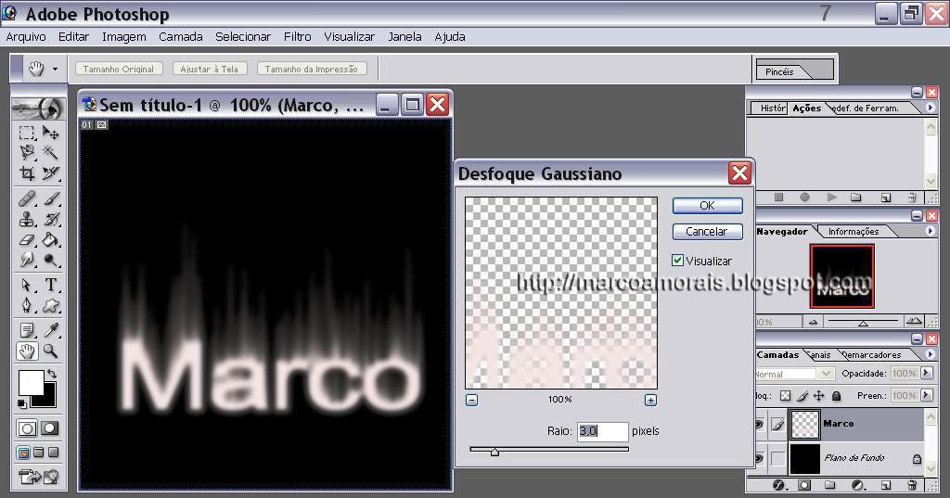
Task: Click Cancelar in Desfoque Gaussiano dialog
Action: coord(707,232)
